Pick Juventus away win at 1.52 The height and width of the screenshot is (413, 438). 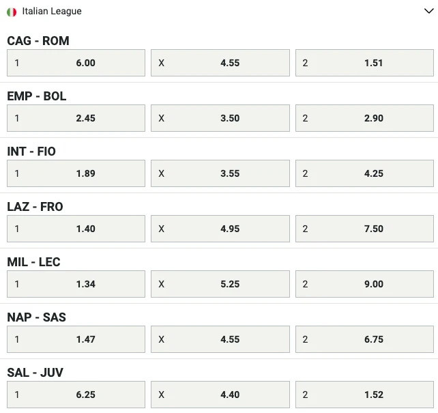364,395
